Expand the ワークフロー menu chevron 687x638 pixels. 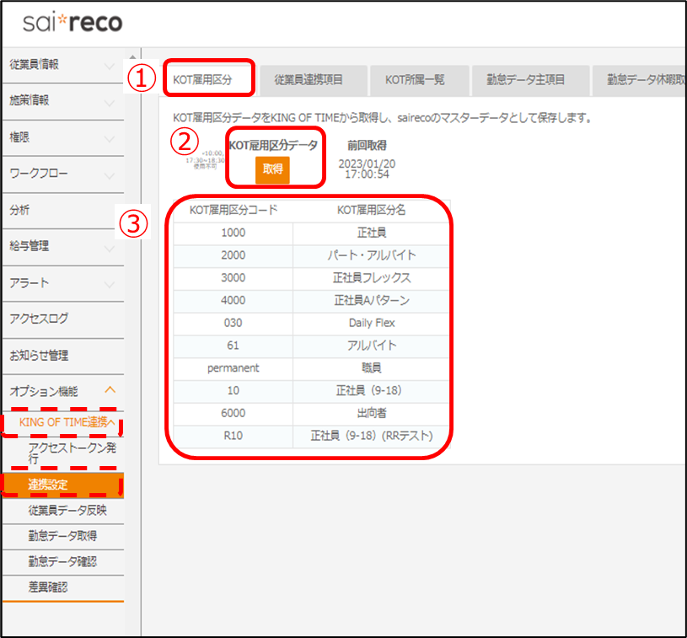point(109,175)
